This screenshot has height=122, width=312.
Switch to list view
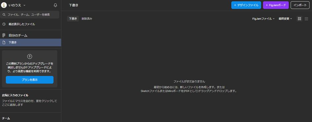point(306,19)
